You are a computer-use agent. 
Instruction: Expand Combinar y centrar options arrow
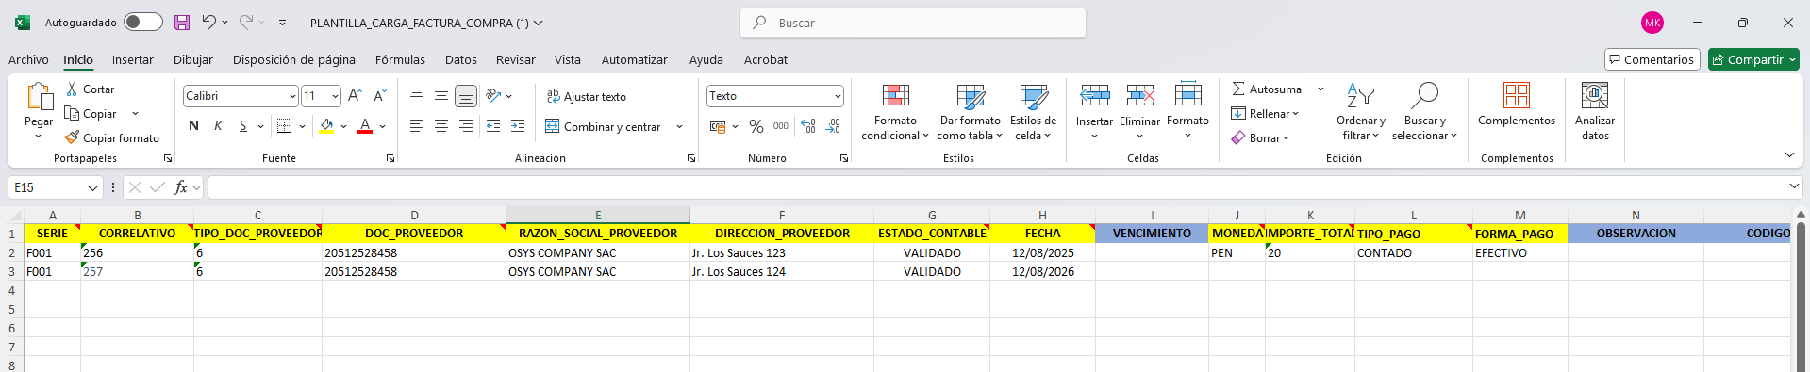click(679, 126)
